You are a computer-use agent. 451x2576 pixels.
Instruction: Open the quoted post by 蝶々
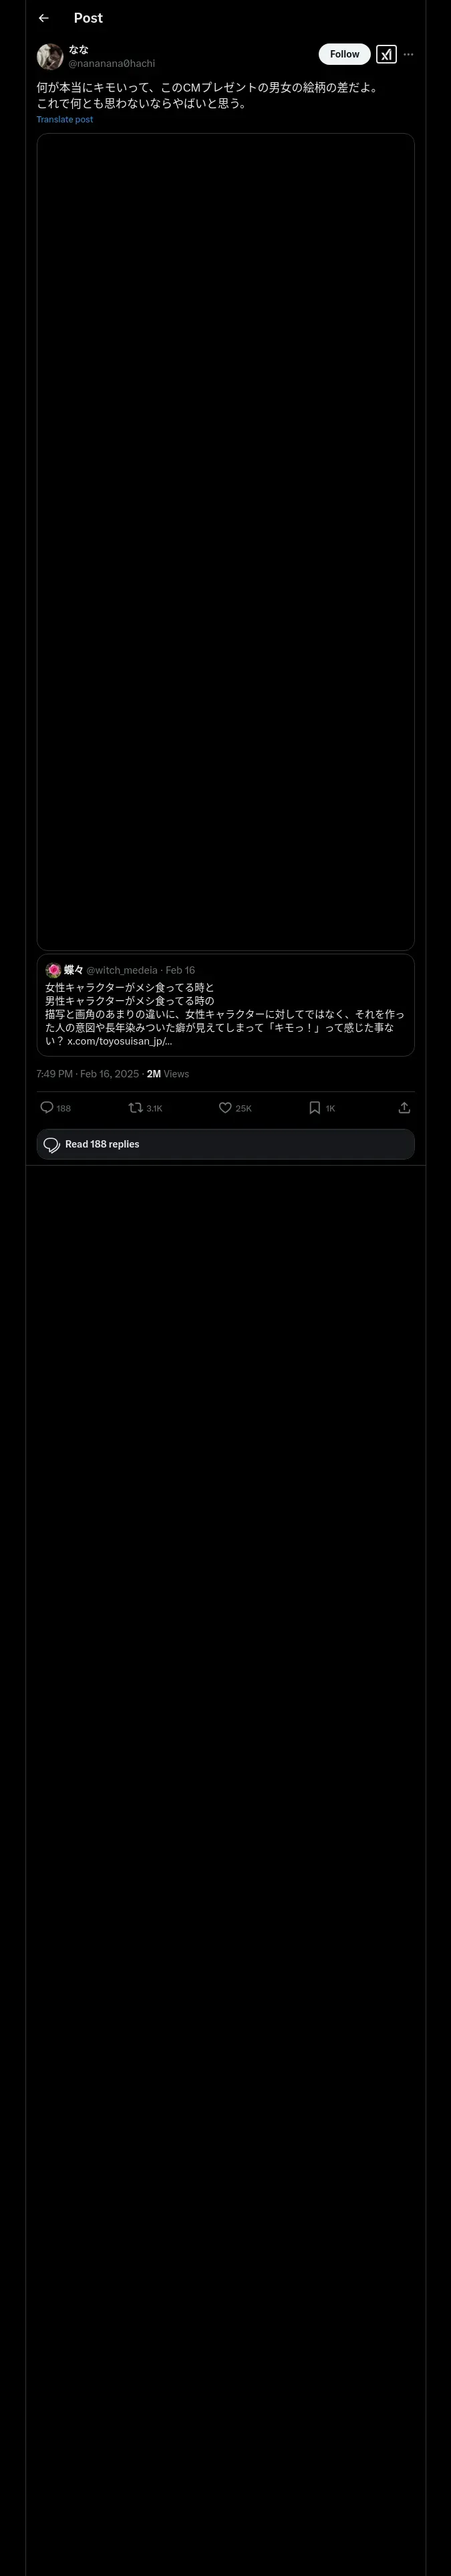[x=225, y=1005]
